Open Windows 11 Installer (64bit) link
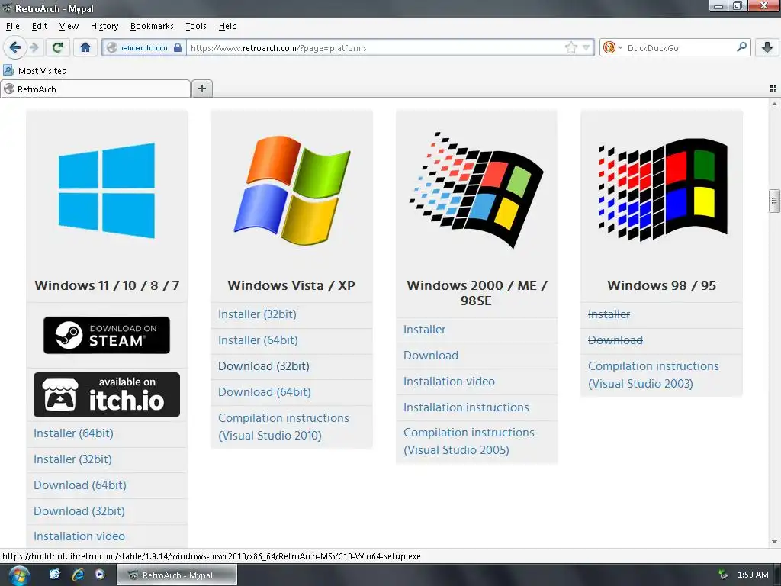The width and height of the screenshot is (781, 586). coord(73,433)
